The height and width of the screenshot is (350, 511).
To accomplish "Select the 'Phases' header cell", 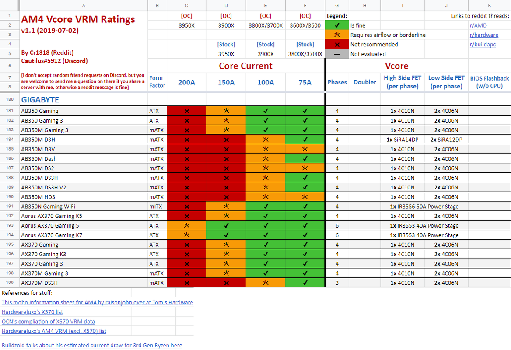I will (x=337, y=82).
